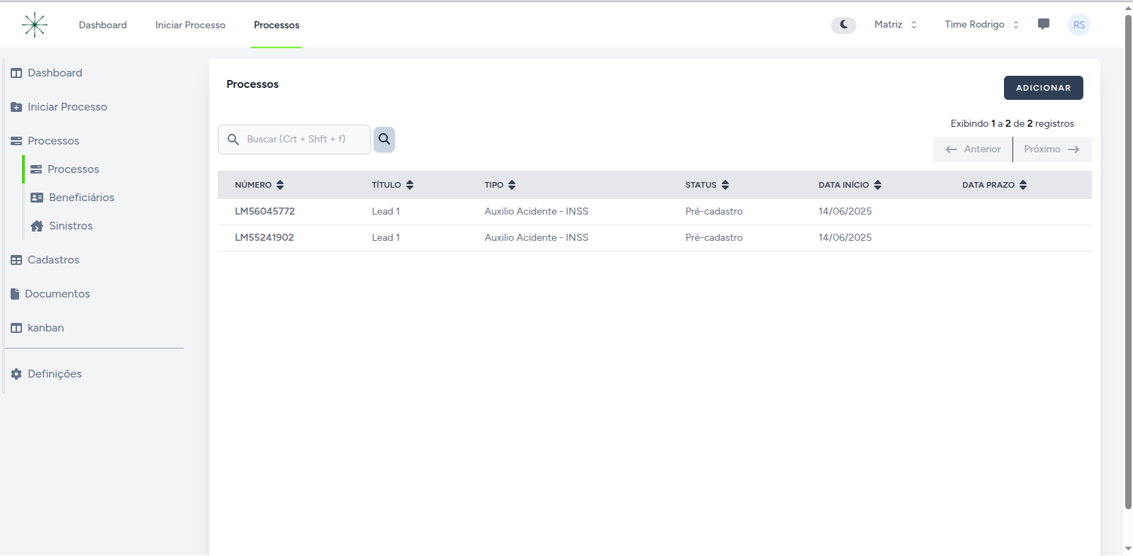Open Iniciar Processo tab in top navigation
This screenshot has width=1133, height=556.
(x=191, y=25)
